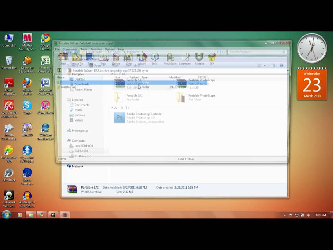The width and height of the screenshot is (333, 250).
Task: Select the Portable SAI file folder
Action: coord(129,97)
